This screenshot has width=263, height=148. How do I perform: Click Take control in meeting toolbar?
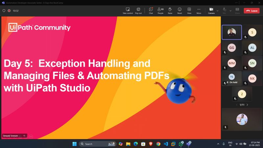[128, 11]
